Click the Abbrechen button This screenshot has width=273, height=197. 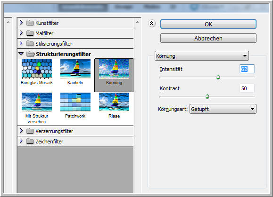pos(208,38)
